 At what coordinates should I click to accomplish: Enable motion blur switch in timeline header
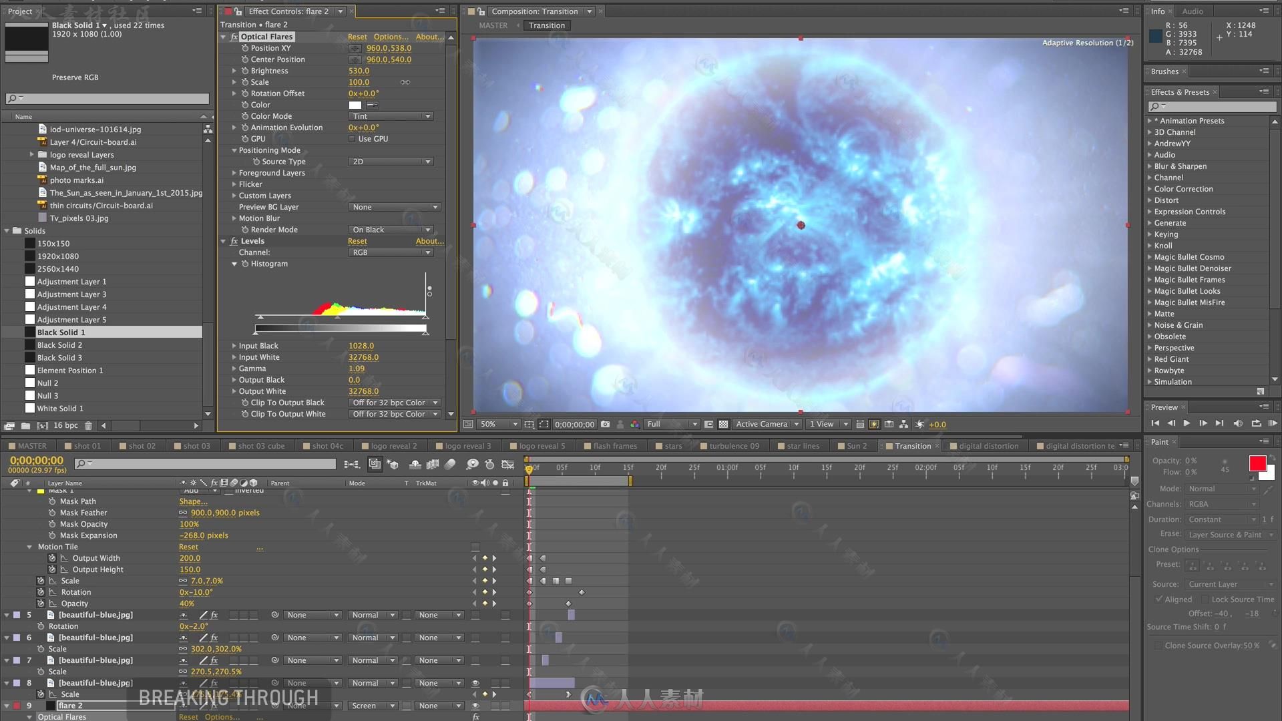450,464
